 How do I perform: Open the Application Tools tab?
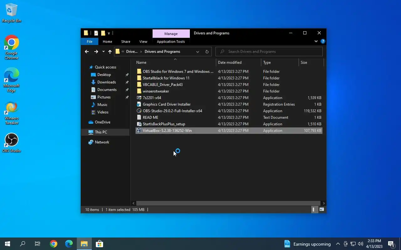171,42
